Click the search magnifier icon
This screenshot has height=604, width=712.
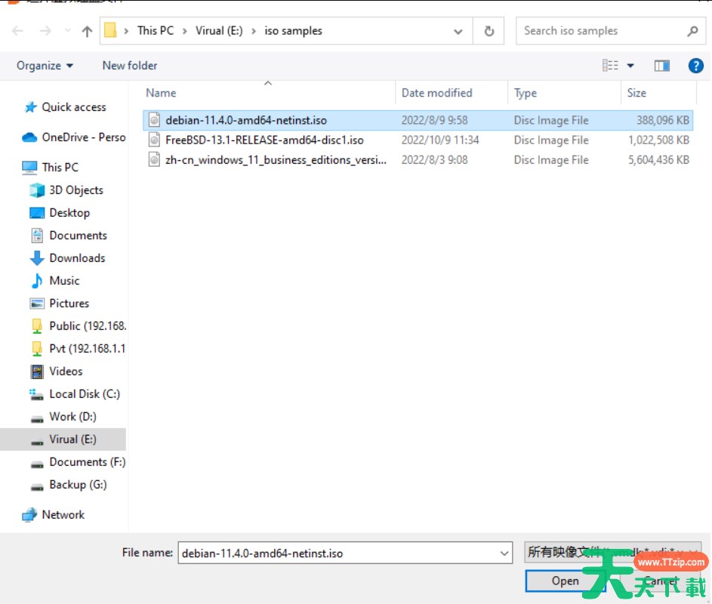pos(693,31)
